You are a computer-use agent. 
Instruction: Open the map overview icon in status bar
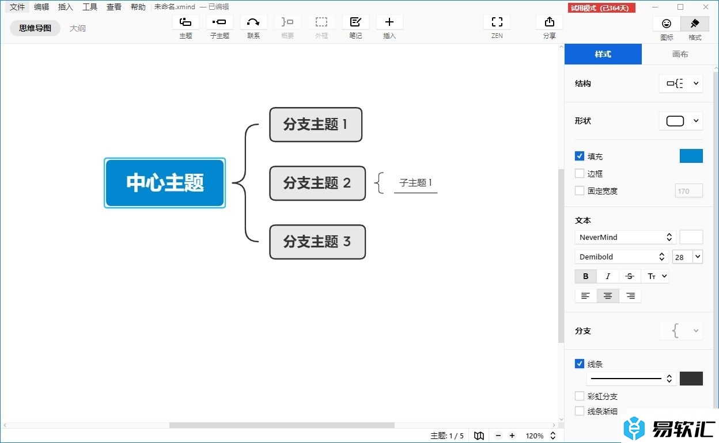(x=479, y=436)
